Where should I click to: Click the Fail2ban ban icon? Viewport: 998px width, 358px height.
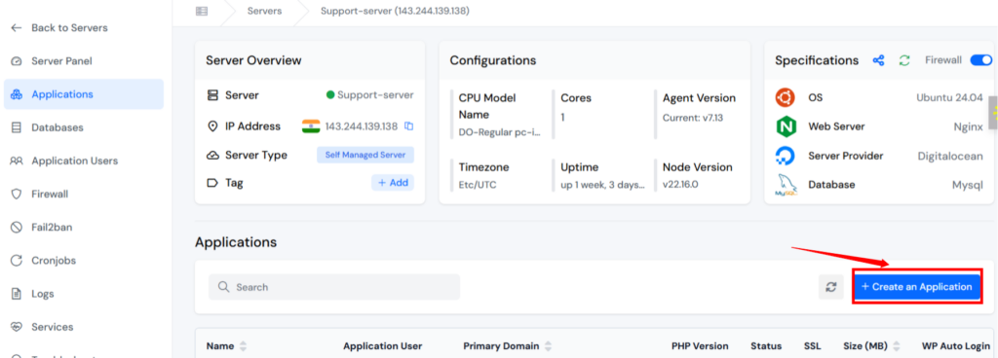(x=17, y=228)
